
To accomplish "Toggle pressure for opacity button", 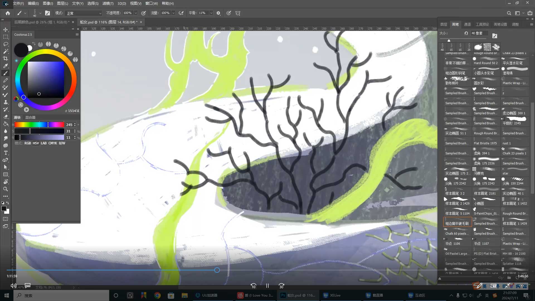I will click(x=144, y=13).
